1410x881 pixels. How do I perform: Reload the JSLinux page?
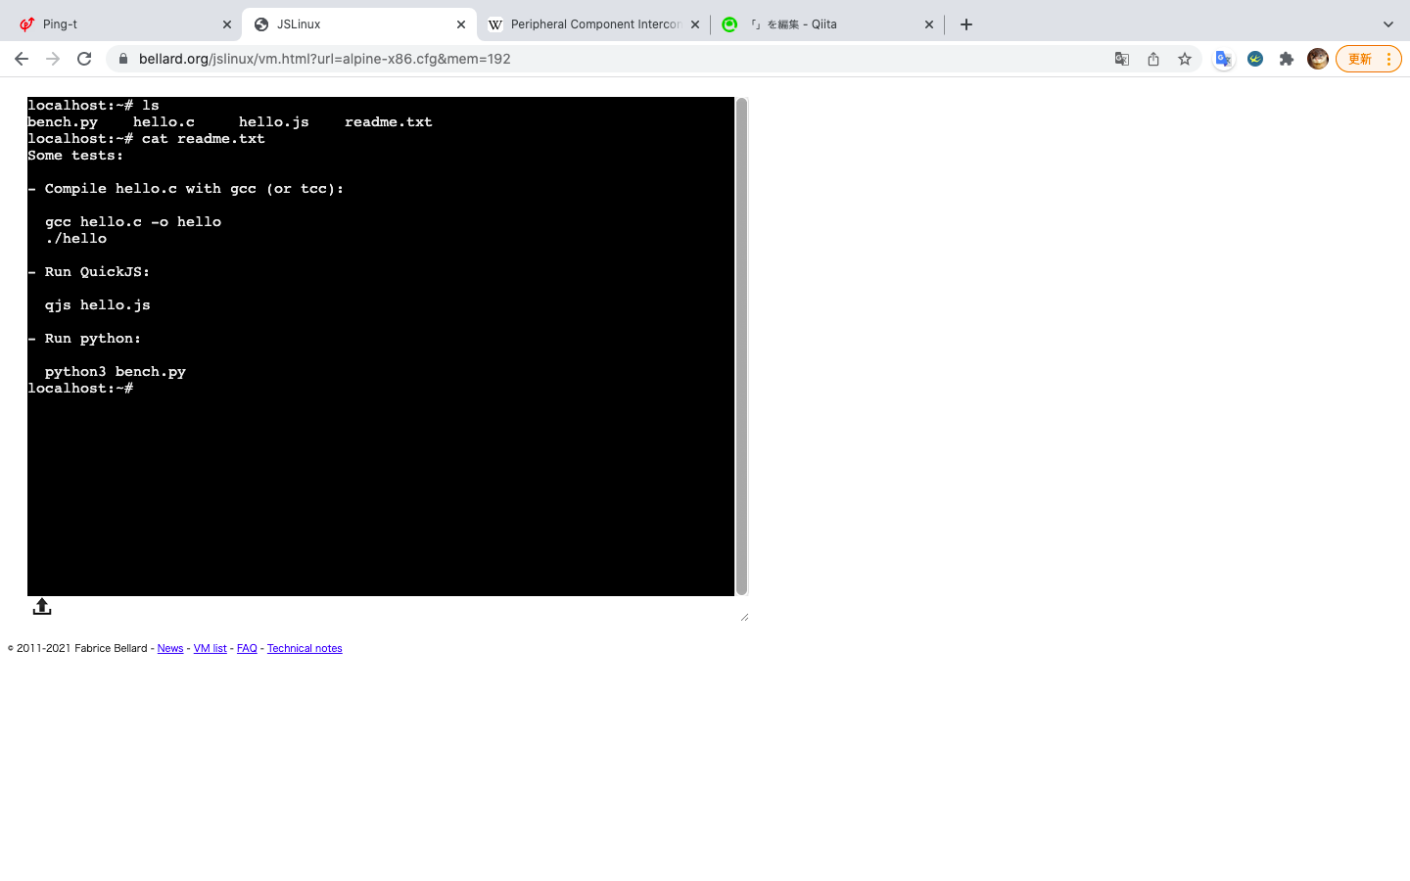(x=84, y=59)
